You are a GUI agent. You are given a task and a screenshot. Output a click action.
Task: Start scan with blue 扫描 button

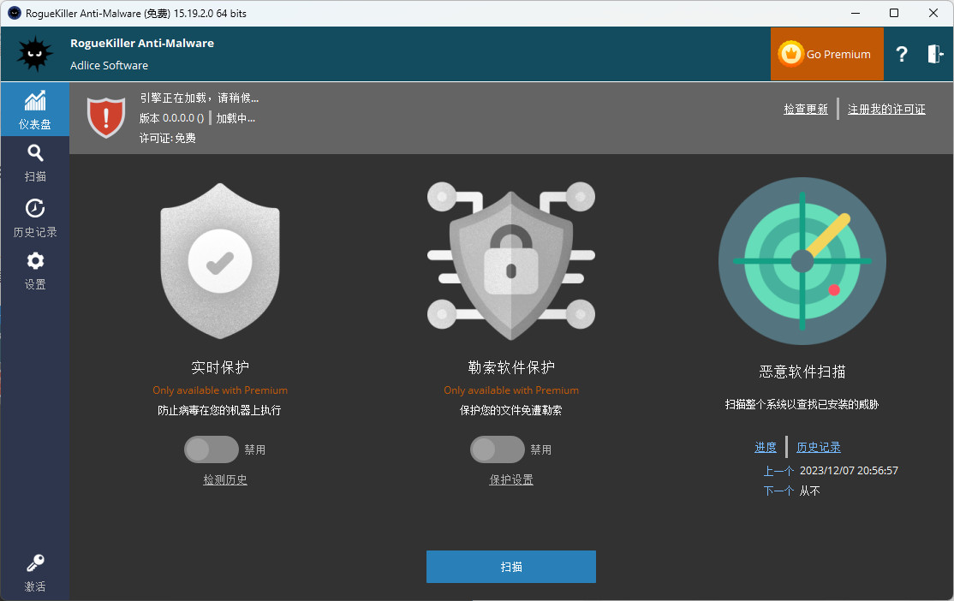point(511,567)
